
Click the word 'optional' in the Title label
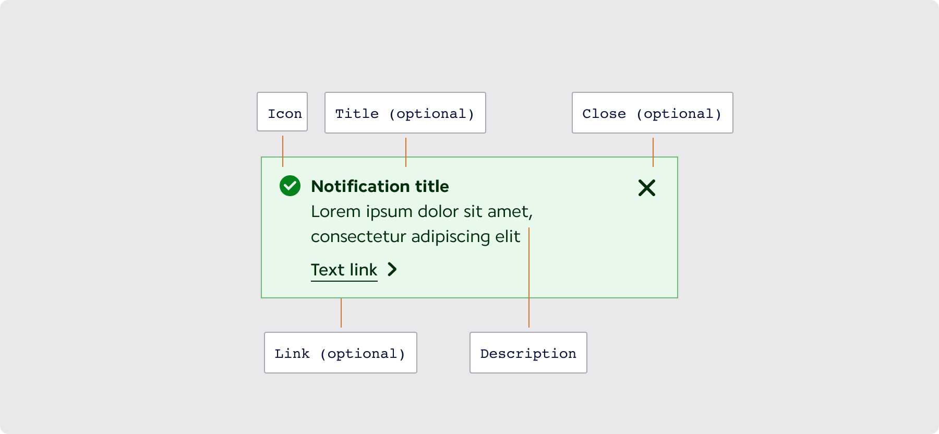431,114
